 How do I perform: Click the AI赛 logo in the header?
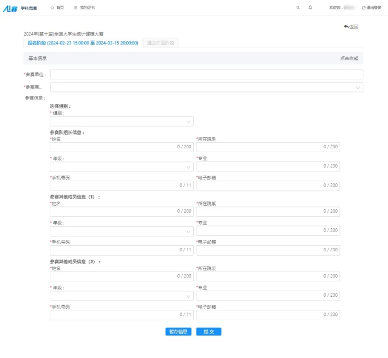tap(10, 8)
